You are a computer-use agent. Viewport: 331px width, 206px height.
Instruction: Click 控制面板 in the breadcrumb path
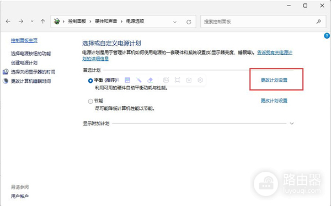tap(77, 21)
